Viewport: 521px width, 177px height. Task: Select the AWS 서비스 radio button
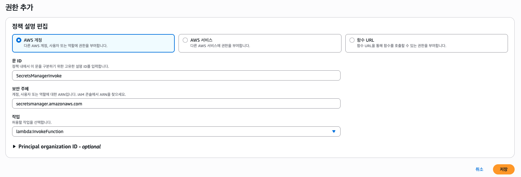[x=185, y=40]
